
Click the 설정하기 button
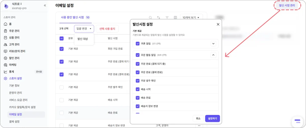[212, 119]
